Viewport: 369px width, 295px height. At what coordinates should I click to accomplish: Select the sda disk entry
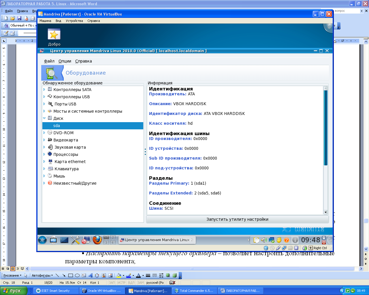93,126
